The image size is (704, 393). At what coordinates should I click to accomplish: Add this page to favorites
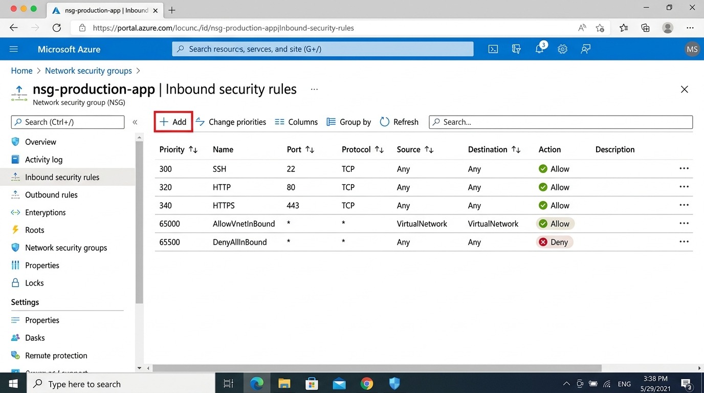click(600, 28)
